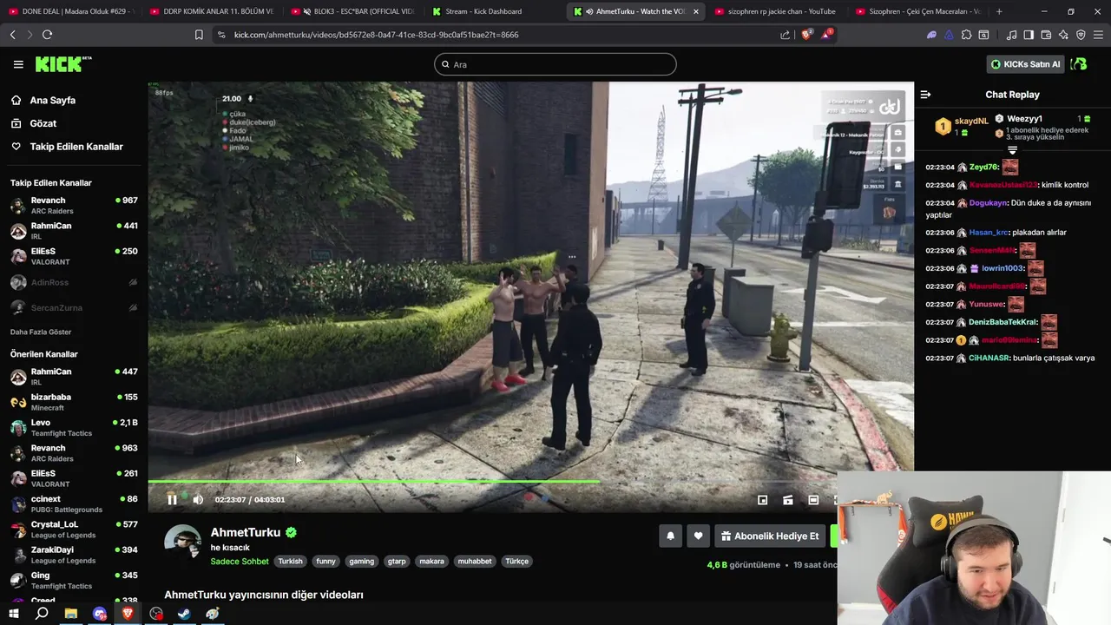Click the Ara search field
Image resolution: width=1111 pixels, height=625 pixels.
[555, 64]
